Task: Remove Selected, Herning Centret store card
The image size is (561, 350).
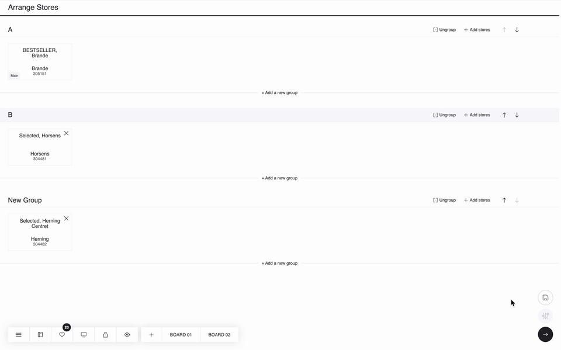Action: pos(66,219)
